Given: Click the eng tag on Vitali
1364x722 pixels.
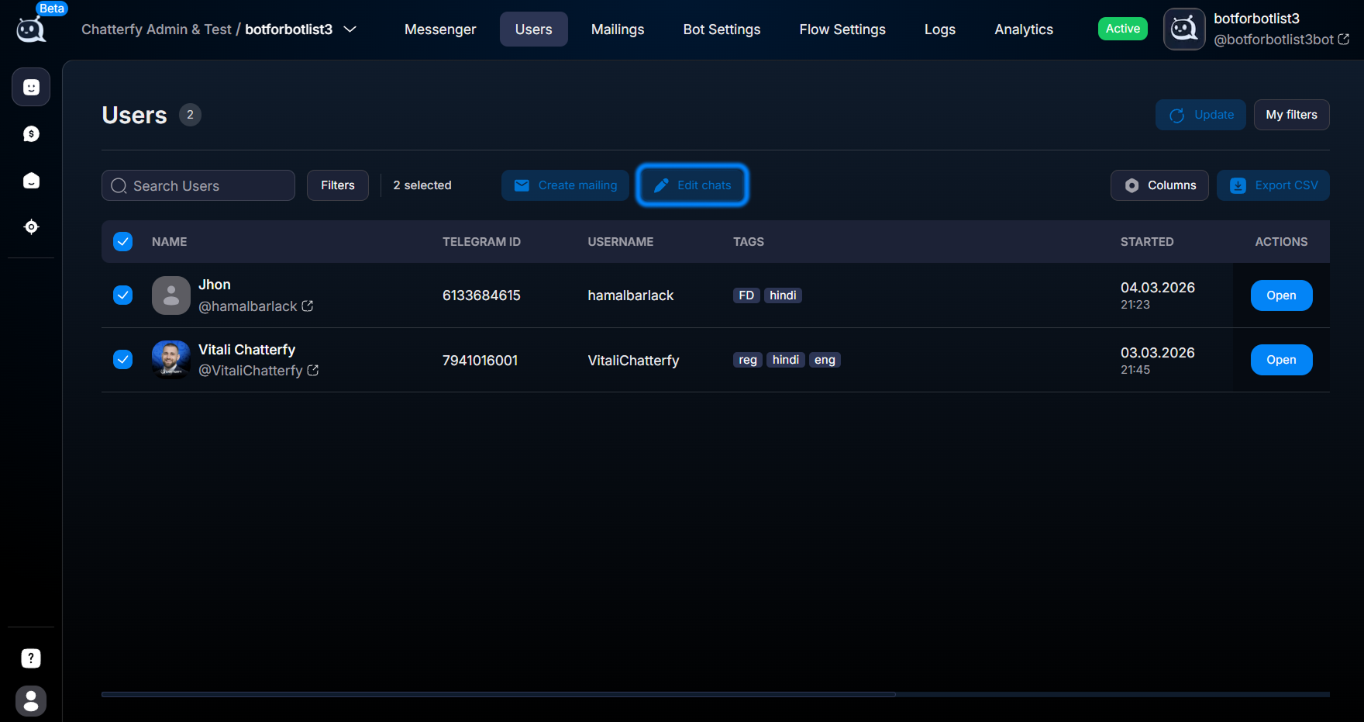Looking at the screenshot, I should tap(825, 360).
